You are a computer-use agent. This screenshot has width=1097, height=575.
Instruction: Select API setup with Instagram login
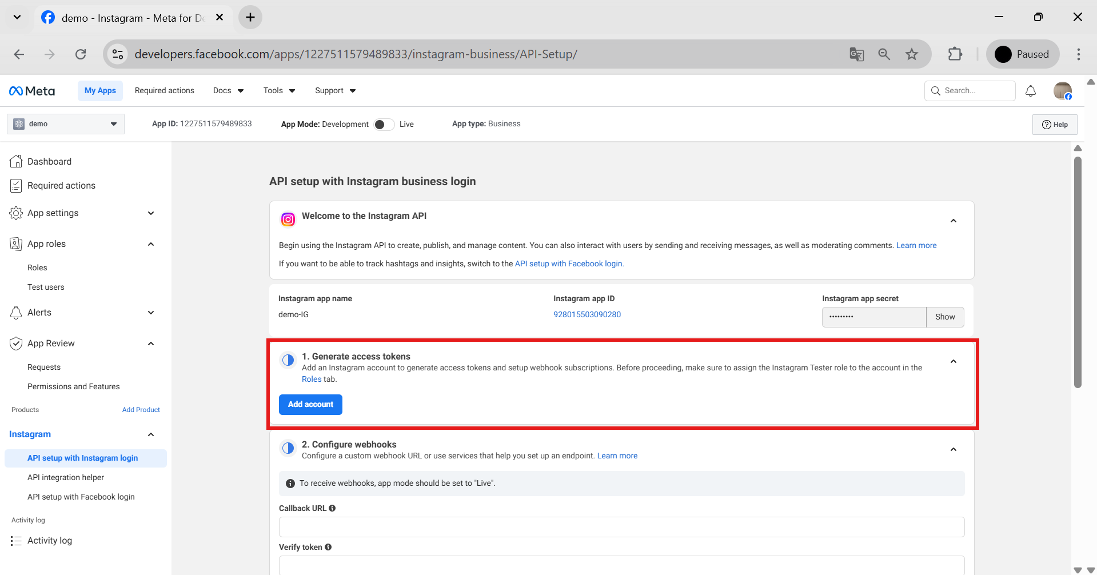point(86,458)
